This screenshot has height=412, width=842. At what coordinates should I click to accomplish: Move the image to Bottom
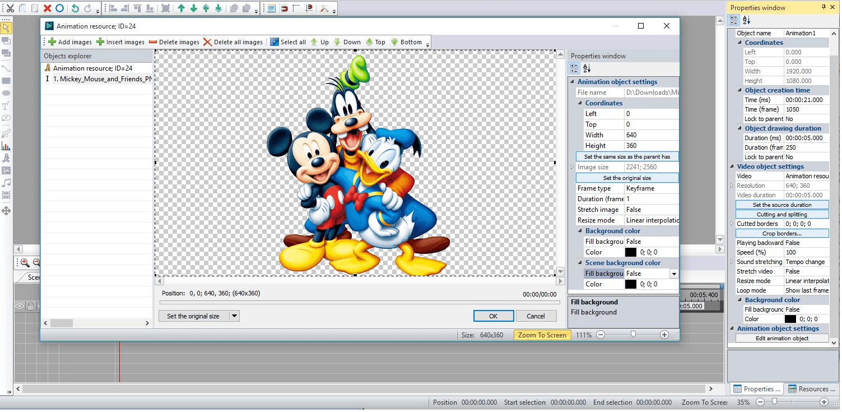tap(406, 42)
